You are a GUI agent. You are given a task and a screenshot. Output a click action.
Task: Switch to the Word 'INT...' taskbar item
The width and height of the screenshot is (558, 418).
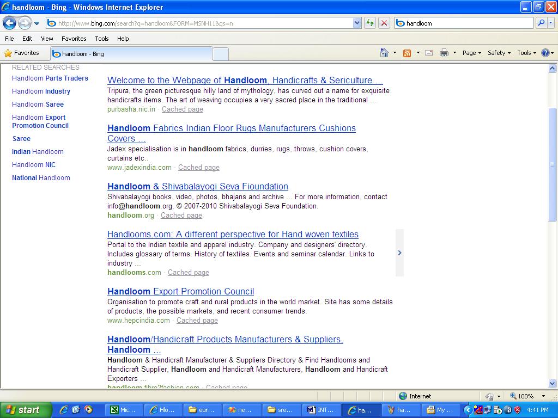(x=320, y=410)
